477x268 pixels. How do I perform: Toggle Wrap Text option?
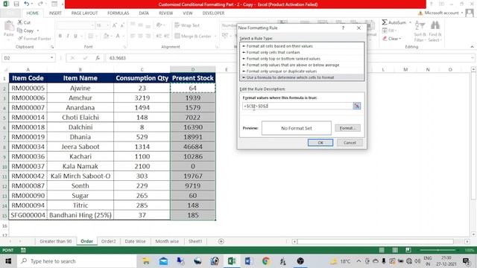point(187,25)
